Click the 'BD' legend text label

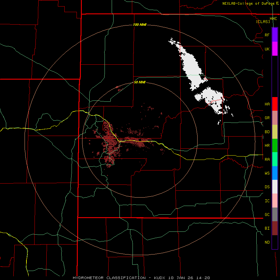point(267,132)
